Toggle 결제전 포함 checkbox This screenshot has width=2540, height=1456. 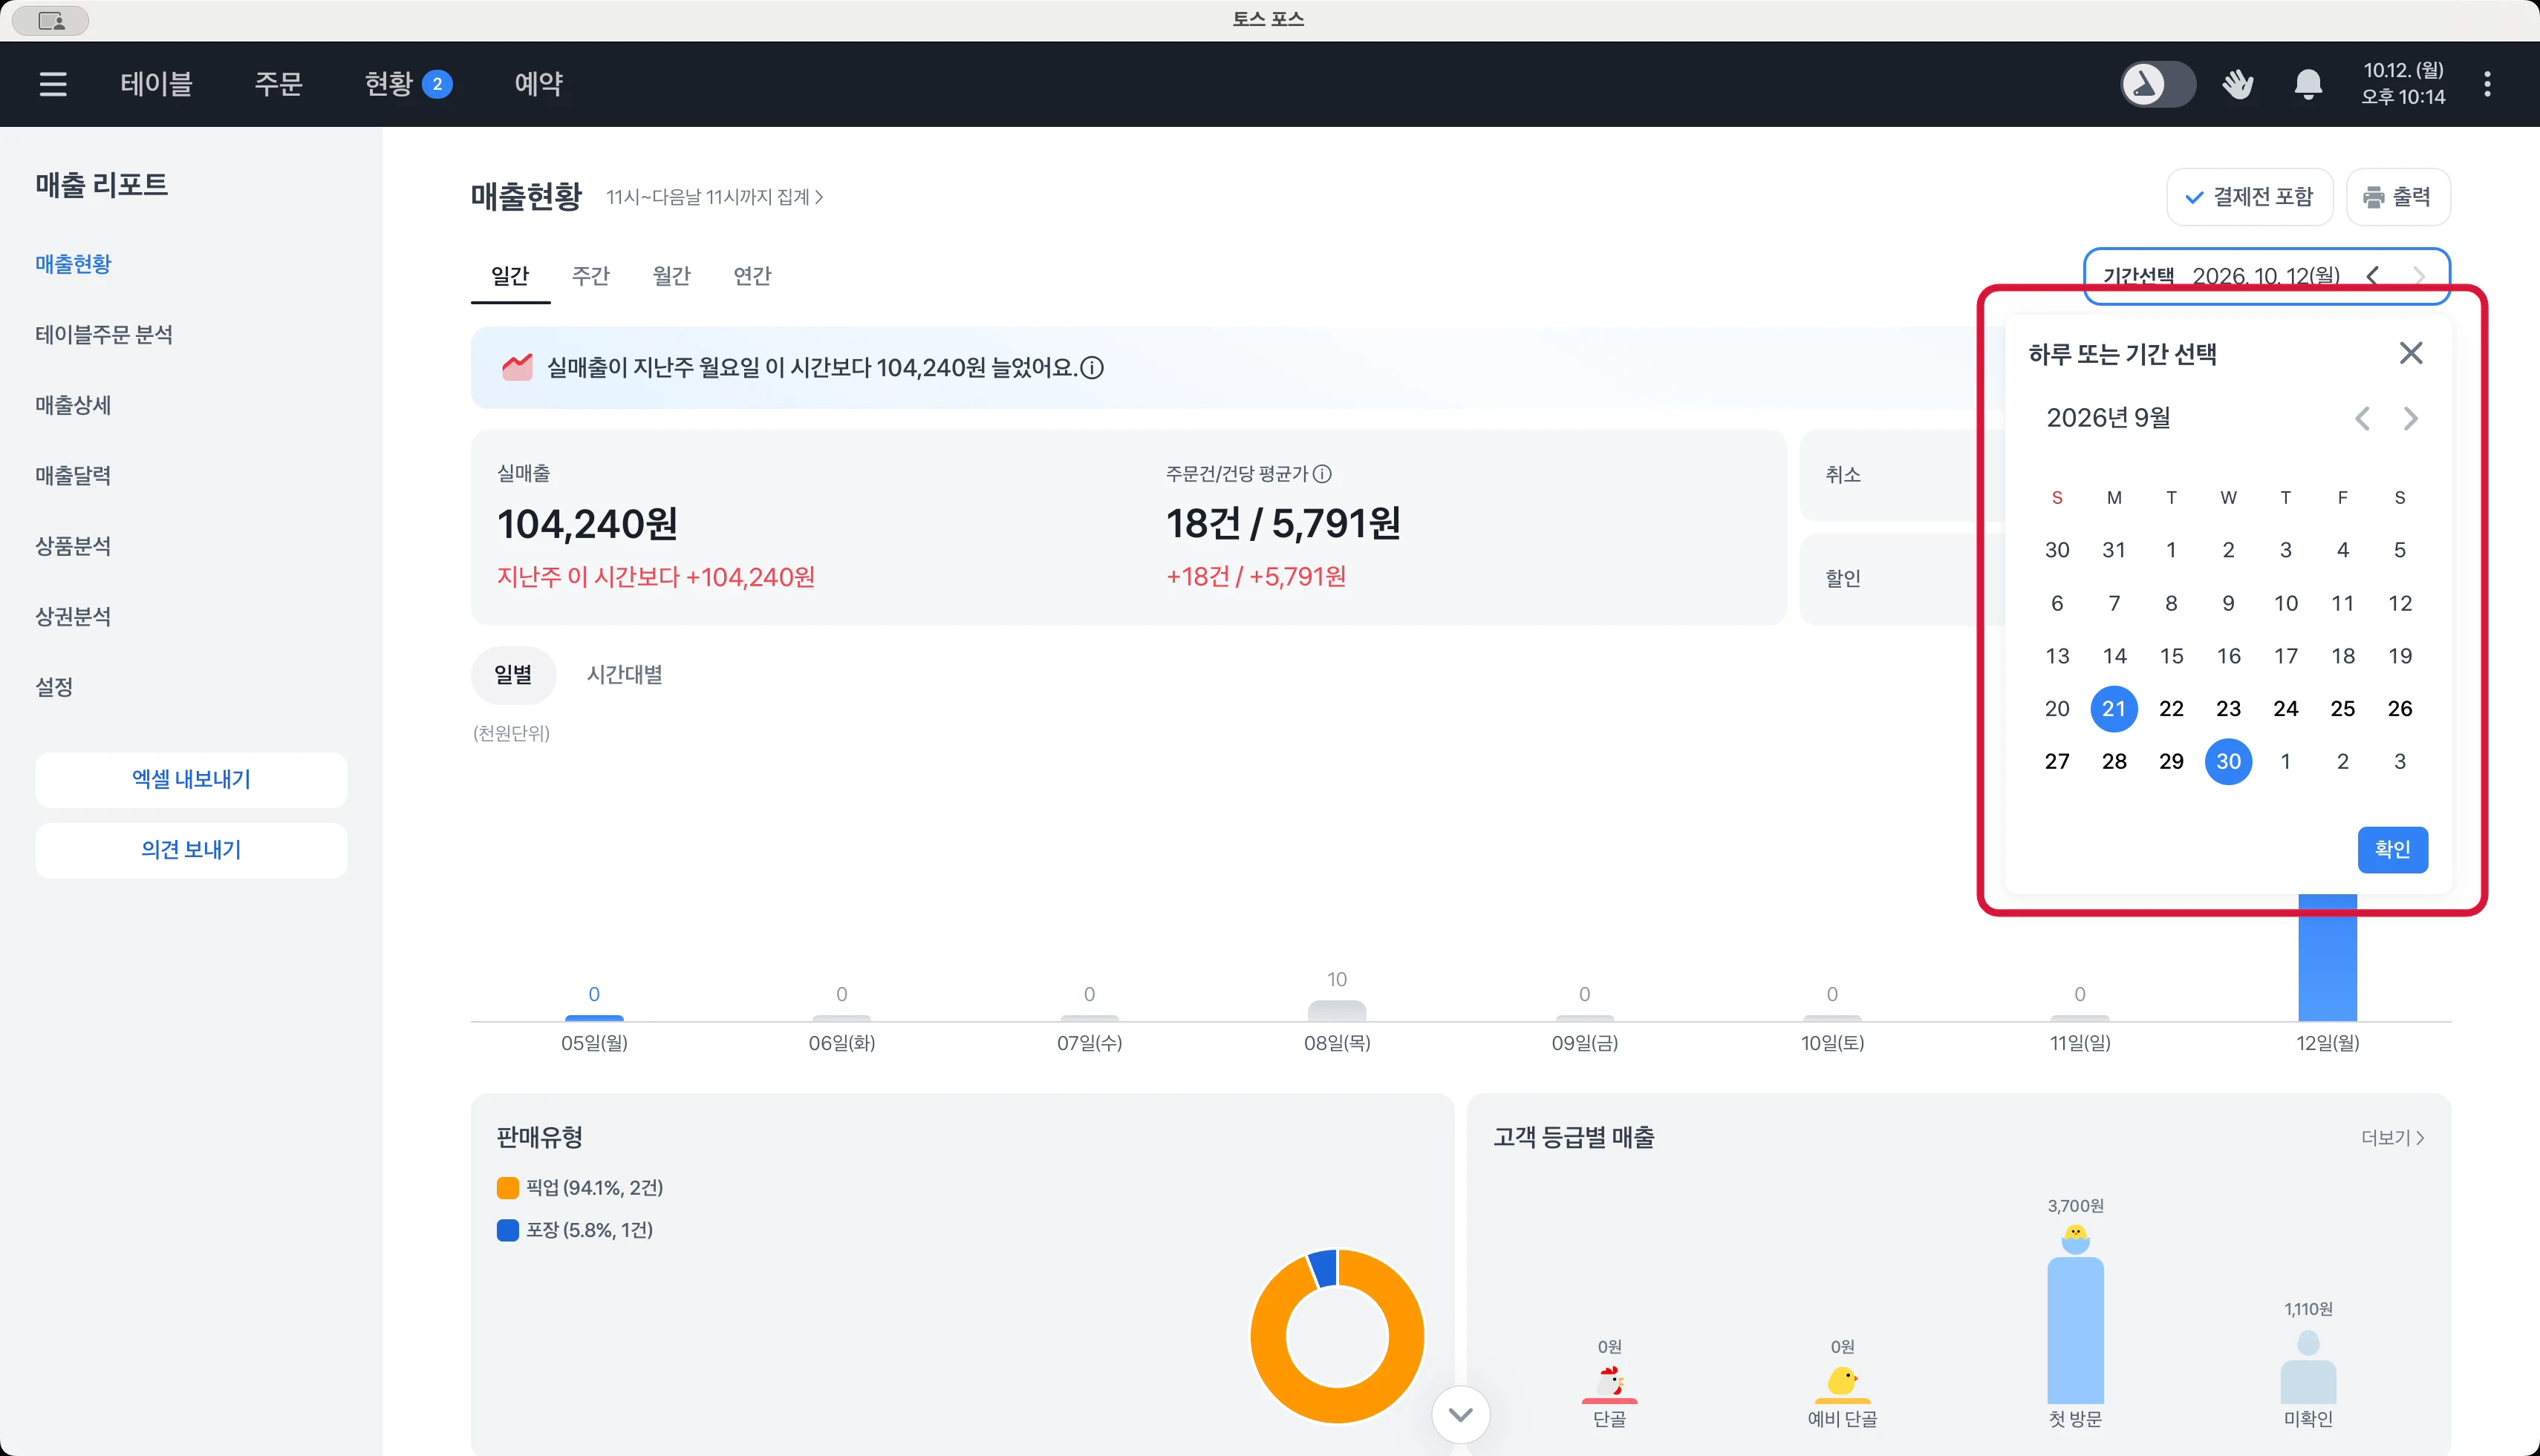2250,197
